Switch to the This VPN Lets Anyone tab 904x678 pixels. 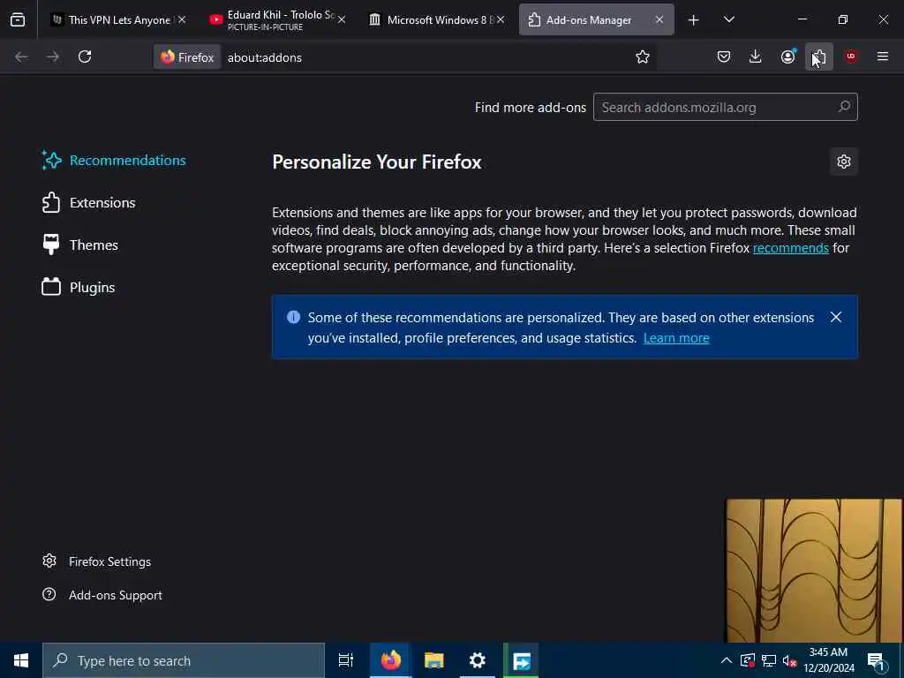(x=118, y=19)
